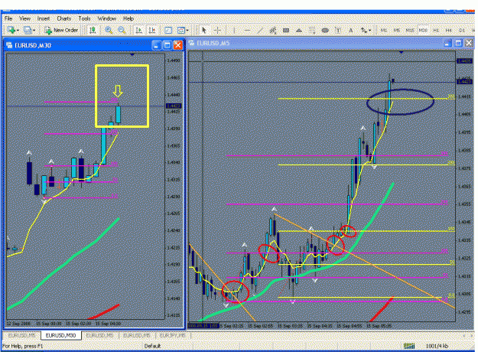Switch to the EURJPY,M5 chart tab
The height and width of the screenshot is (352, 478).
click(173, 335)
